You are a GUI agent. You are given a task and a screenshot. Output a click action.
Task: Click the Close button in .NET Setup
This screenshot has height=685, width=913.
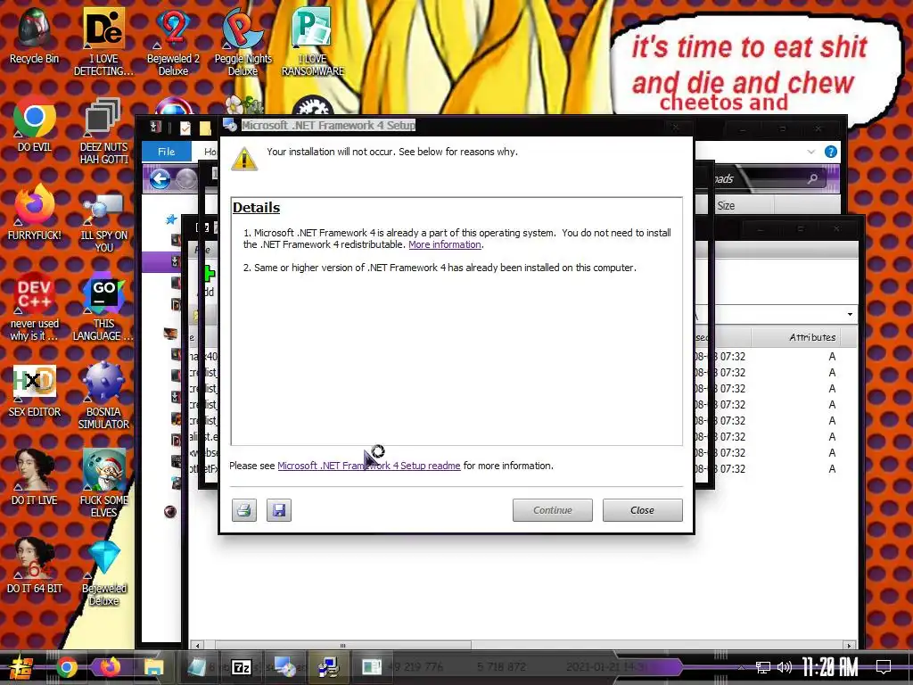(642, 510)
